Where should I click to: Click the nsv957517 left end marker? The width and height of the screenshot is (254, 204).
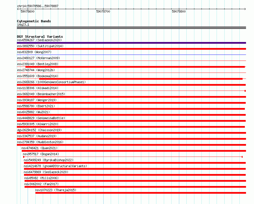pos(24,157)
